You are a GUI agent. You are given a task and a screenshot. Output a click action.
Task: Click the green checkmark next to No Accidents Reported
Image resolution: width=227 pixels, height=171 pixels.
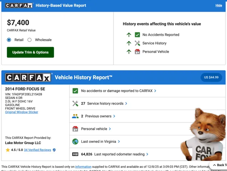coord(137,35)
